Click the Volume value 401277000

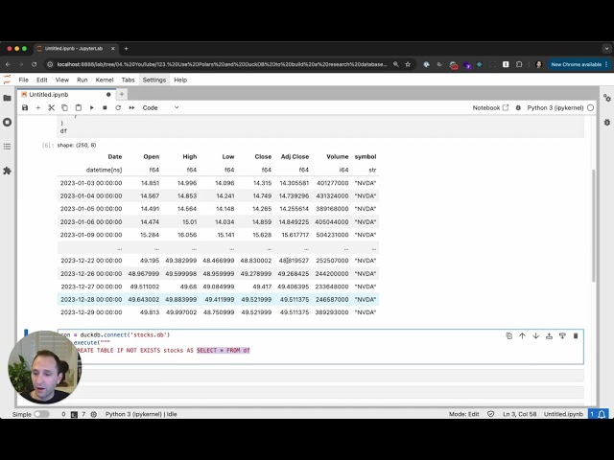333,183
